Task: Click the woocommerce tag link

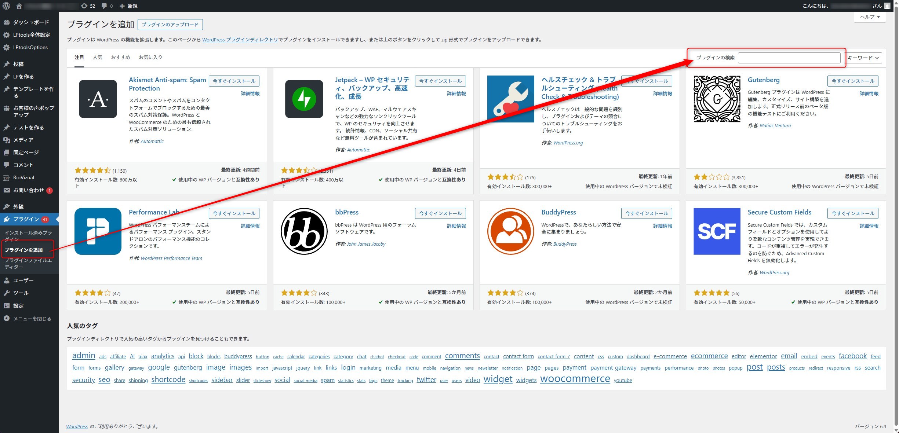Action: click(x=575, y=379)
